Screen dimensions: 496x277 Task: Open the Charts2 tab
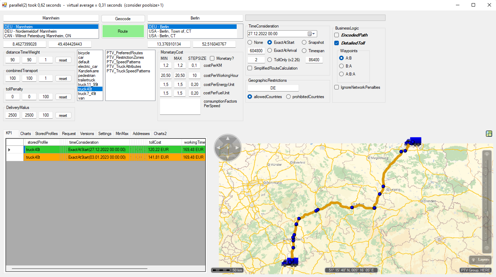click(x=160, y=134)
